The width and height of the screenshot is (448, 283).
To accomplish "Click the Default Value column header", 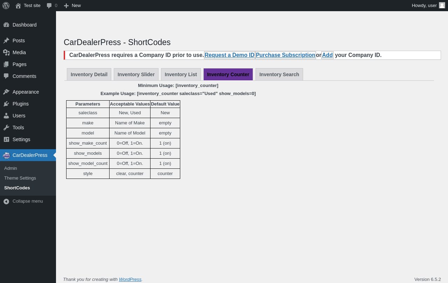I will pos(165,104).
